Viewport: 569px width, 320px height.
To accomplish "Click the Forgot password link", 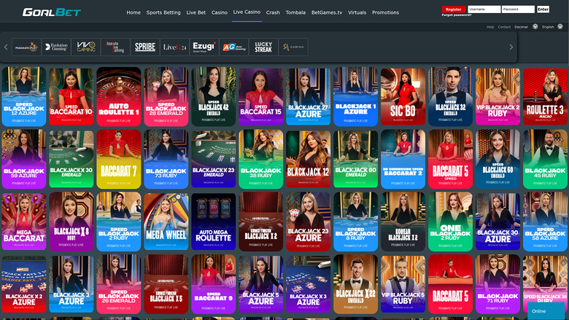I will [x=457, y=15].
